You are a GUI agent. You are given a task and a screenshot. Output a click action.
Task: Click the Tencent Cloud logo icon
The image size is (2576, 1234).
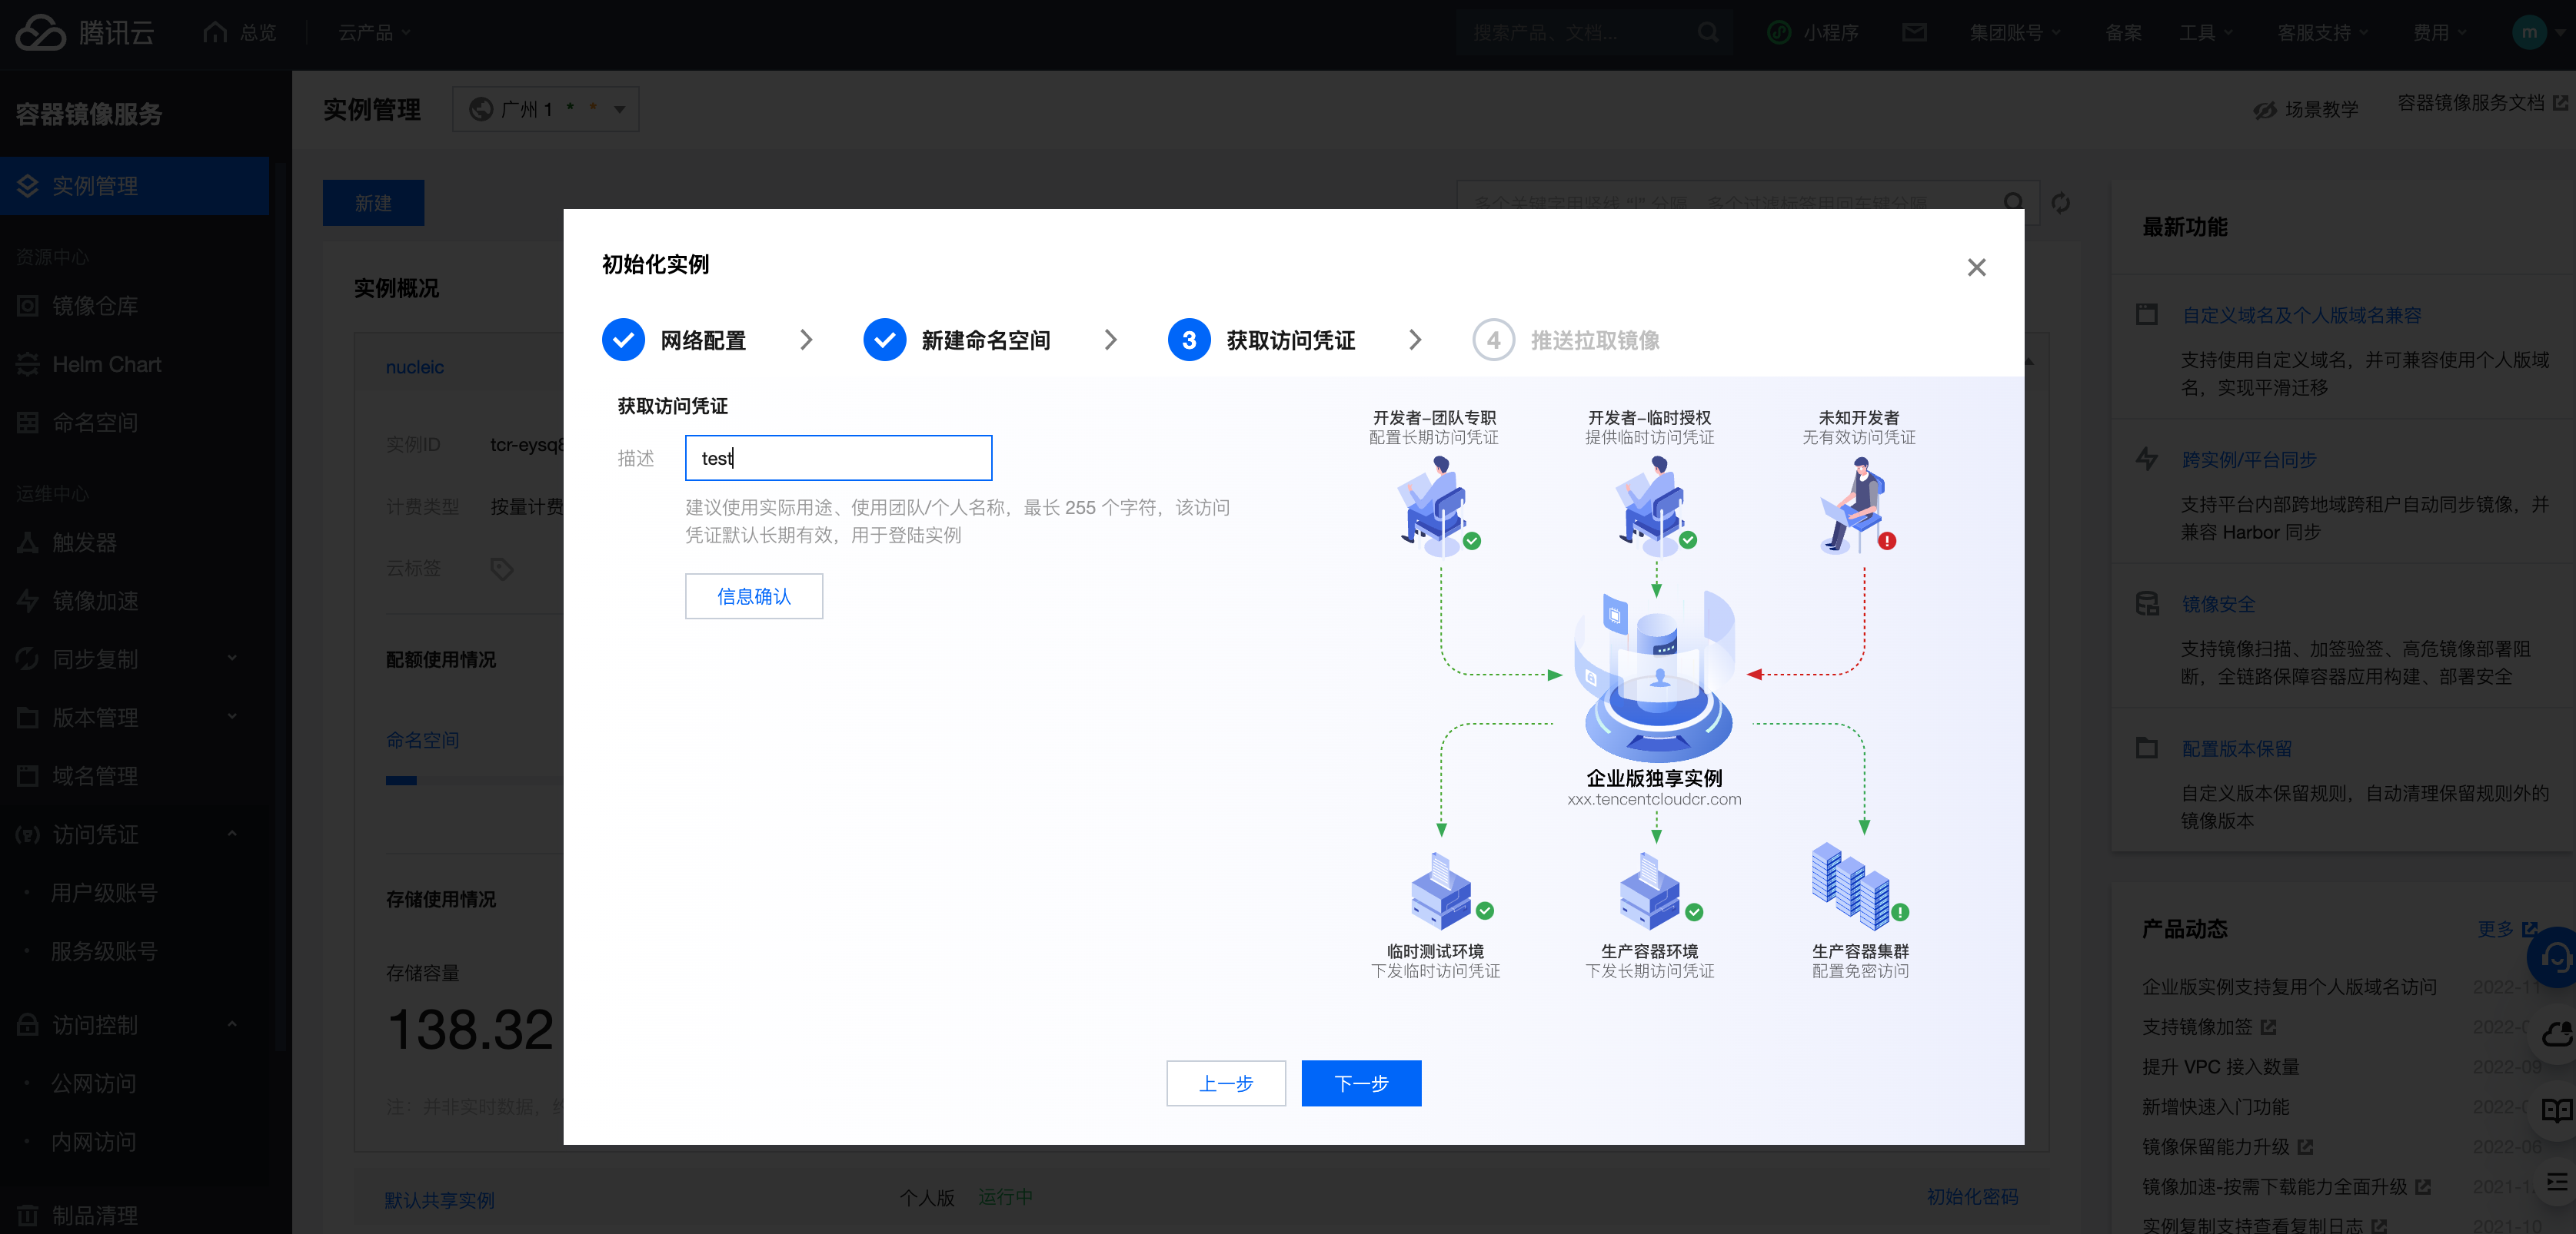click(41, 32)
